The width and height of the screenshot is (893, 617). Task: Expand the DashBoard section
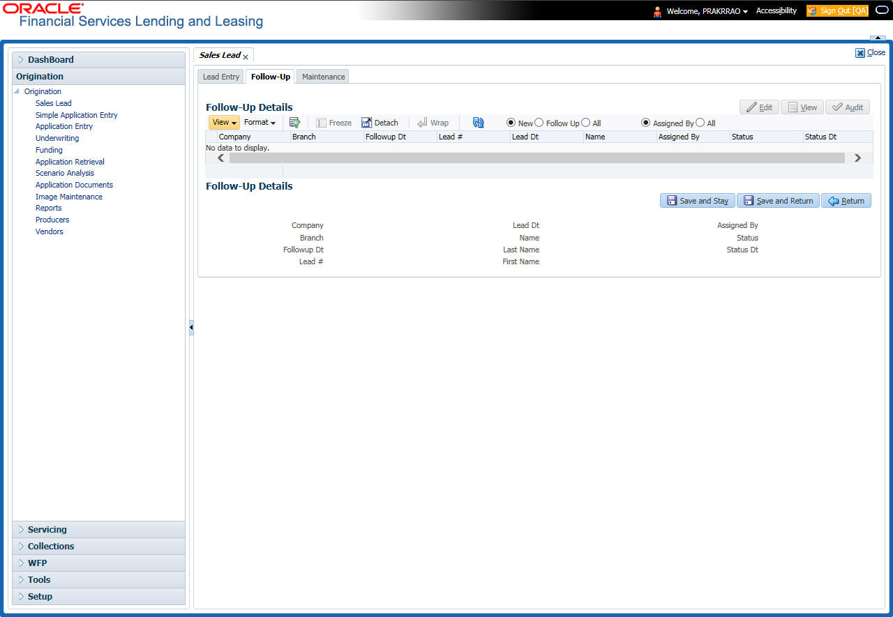click(x=21, y=60)
